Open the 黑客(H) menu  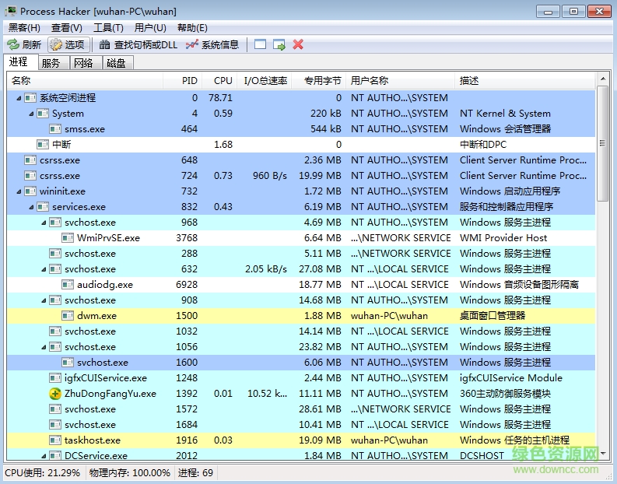pyautogui.click(x=24, y=28)
